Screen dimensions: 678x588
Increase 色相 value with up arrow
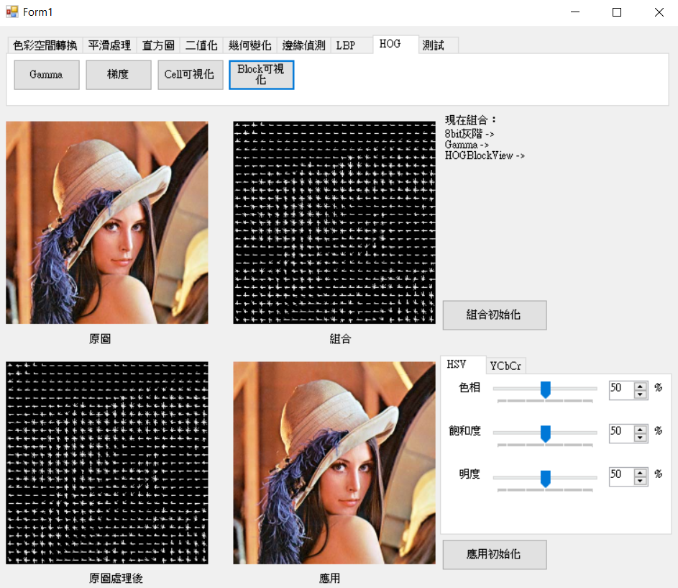pos(641,386)
